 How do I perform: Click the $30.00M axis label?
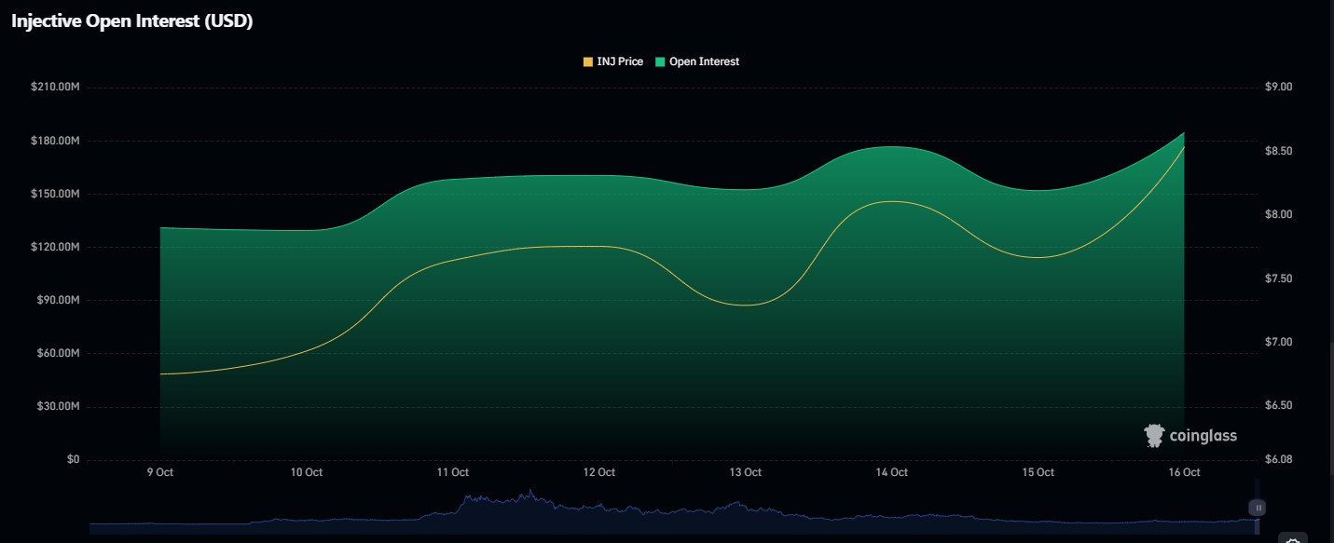[x=59, y=406]
